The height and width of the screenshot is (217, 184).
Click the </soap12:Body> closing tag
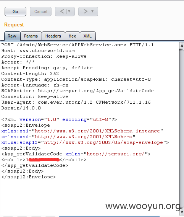tap(23, 171)
